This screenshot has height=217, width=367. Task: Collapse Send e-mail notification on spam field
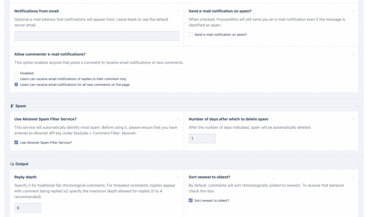(x=353, y=11)
